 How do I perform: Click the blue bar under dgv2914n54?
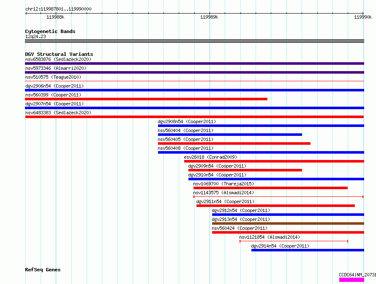308,250
